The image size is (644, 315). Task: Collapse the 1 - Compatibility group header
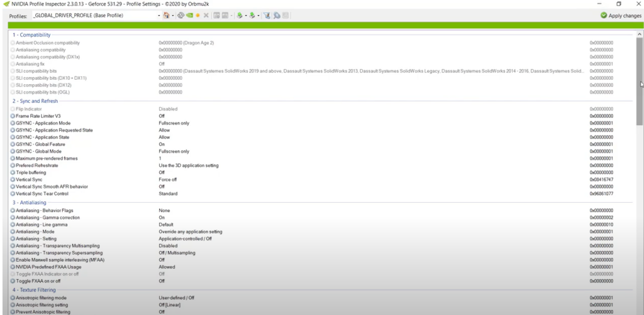[x=31, y=35]
